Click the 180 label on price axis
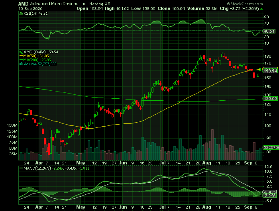279x211 pixels. tap(267, 57)
